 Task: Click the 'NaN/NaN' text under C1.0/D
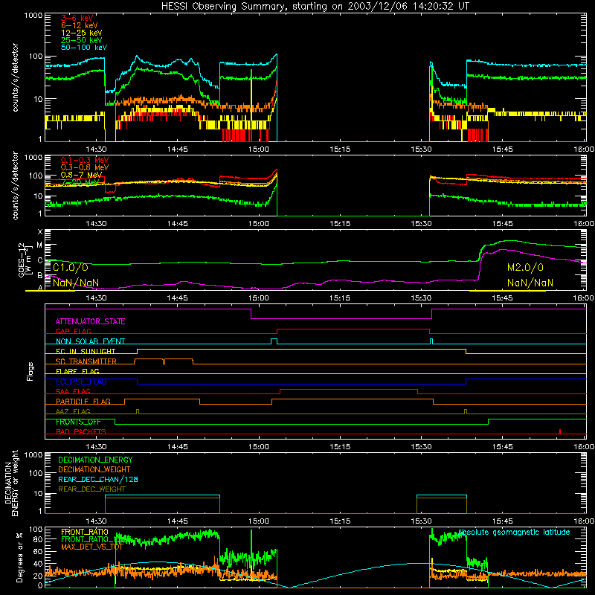(x=76, y=283)
